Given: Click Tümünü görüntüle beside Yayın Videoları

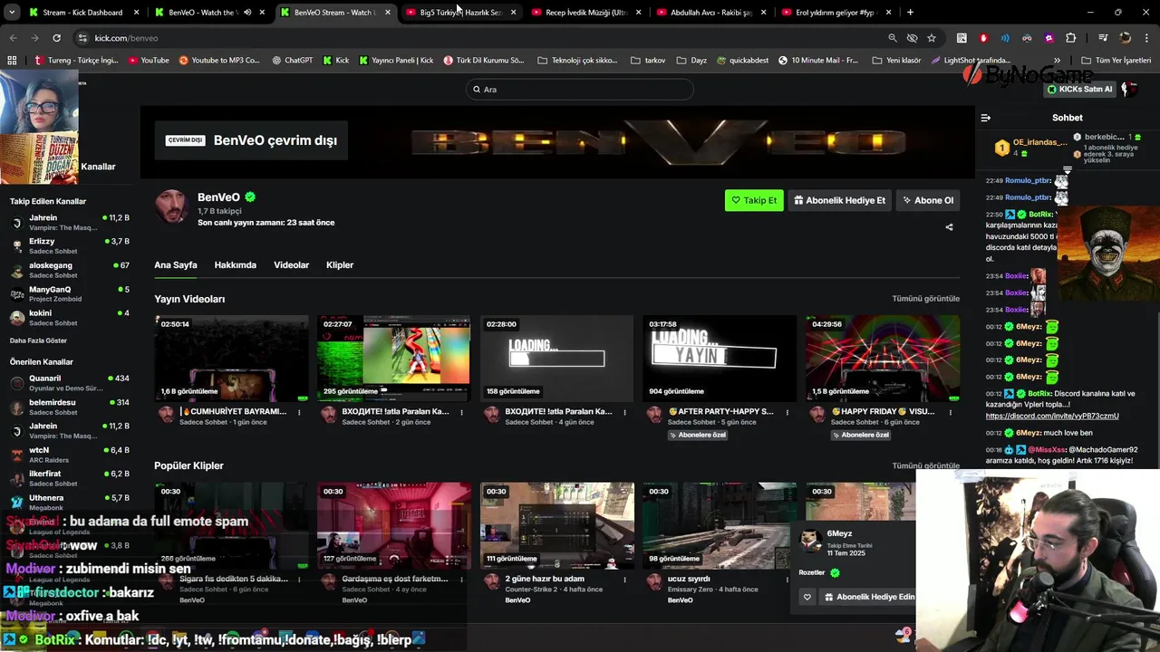Looking at the screenshot, I should [925, 298].
